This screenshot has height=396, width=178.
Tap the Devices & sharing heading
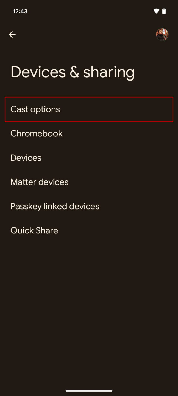tap(73, 71)
